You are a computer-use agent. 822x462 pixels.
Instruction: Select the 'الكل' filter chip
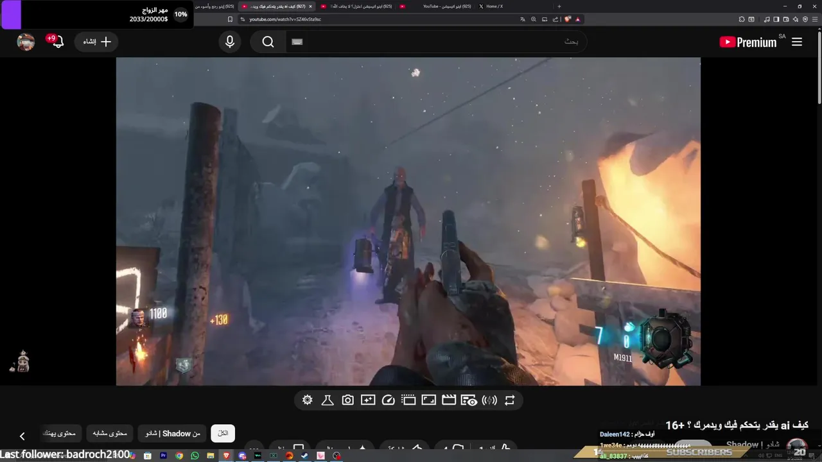[223, 434]
